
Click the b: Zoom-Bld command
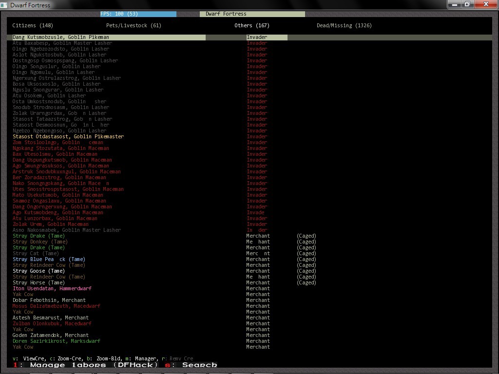point(105,358)
